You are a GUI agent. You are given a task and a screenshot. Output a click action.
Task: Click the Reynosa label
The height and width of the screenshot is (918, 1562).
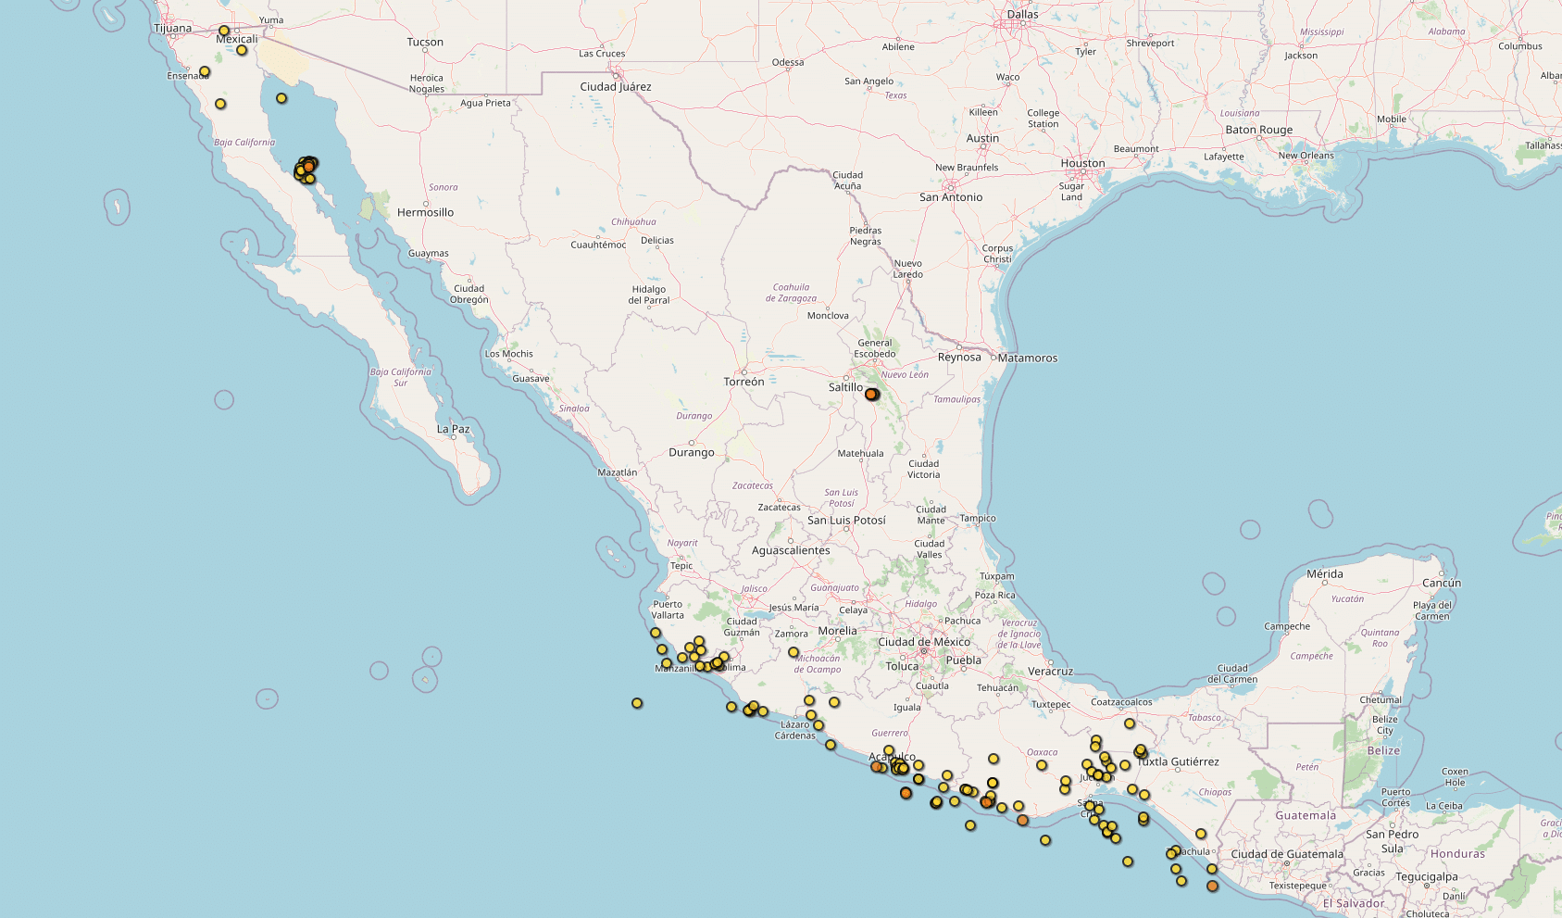pos(959,357)
